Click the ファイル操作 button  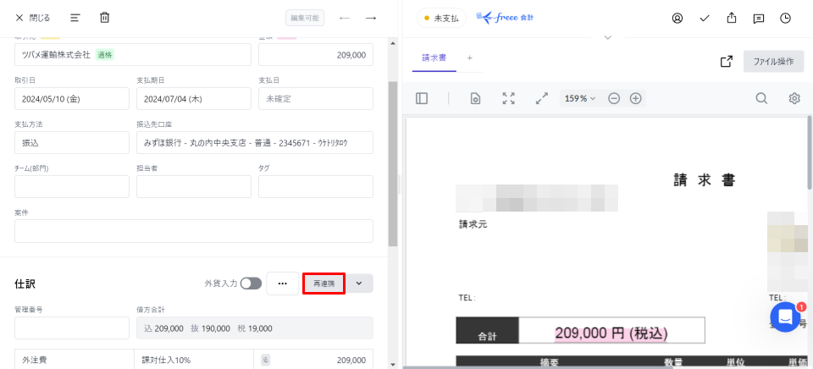[x=773, y=61]
